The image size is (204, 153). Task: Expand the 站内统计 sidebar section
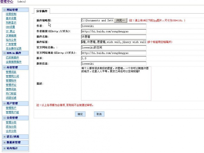click(x=5, y=148)
